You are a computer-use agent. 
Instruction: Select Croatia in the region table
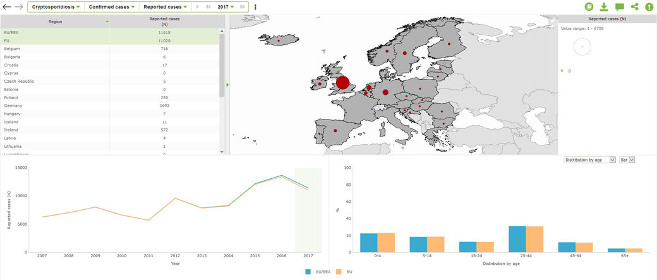coord(110,65)
